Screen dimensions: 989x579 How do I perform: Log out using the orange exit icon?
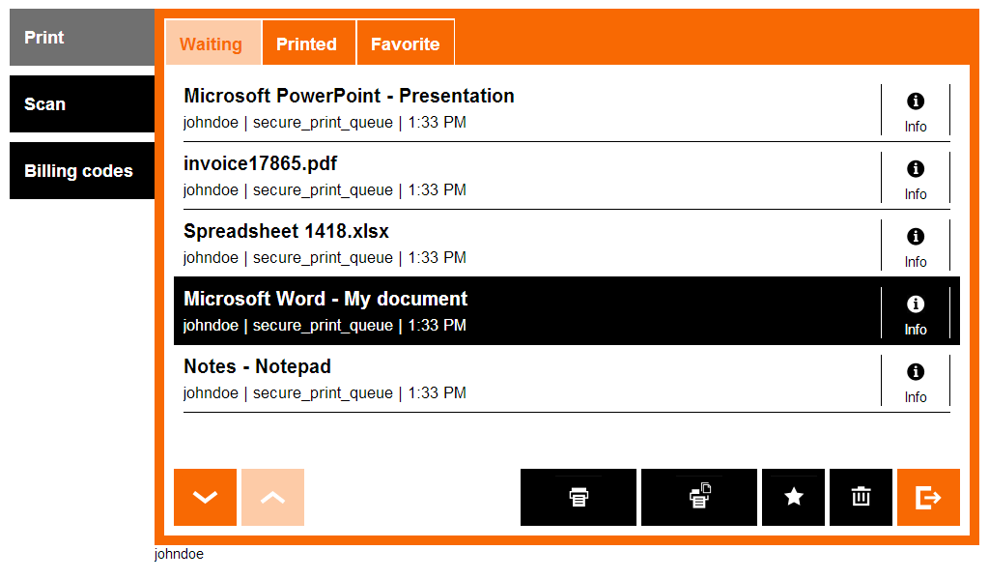pyautogui.click(x=928, y=497)
